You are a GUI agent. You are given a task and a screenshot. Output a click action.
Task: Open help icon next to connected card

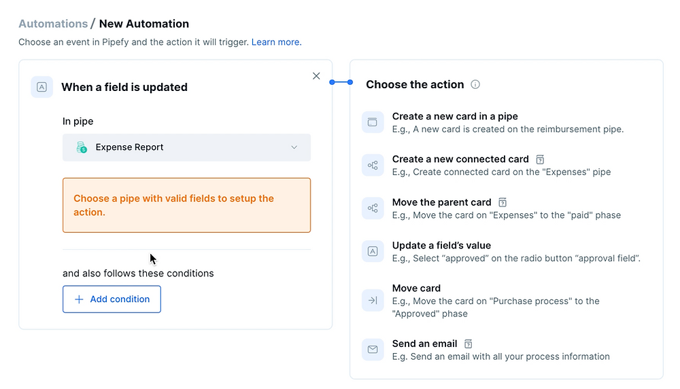pyautogui.click(x=540, y=160)
